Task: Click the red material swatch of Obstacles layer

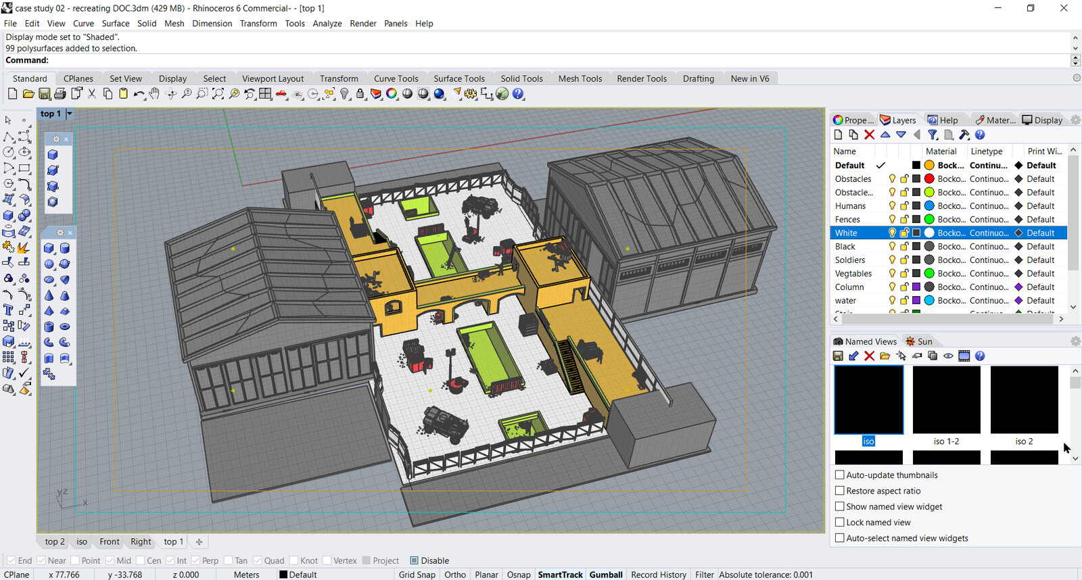Action: (x=929, y=178)
